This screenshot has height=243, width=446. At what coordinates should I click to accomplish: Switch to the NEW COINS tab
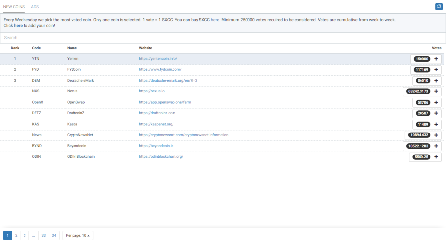[14, 7]
